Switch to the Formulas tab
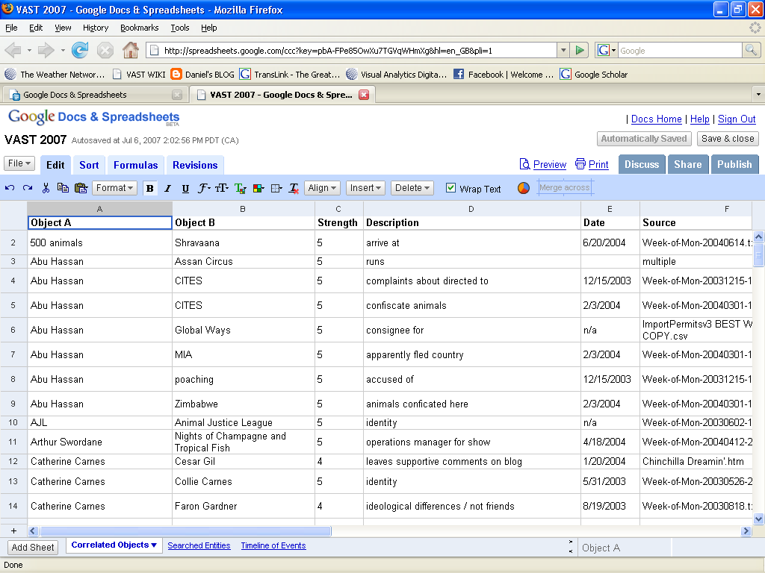Viewport: 765px width, 573px height. tap(135, 165)
